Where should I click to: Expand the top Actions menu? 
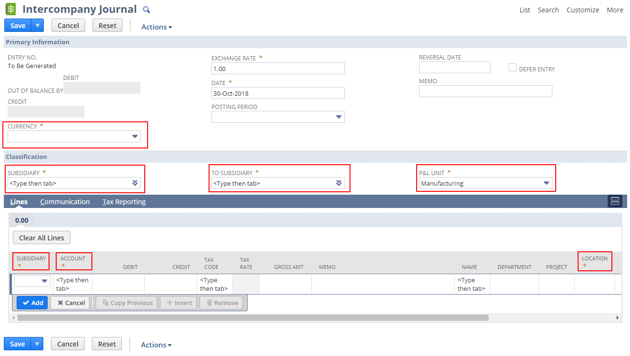tap(157, 27)
